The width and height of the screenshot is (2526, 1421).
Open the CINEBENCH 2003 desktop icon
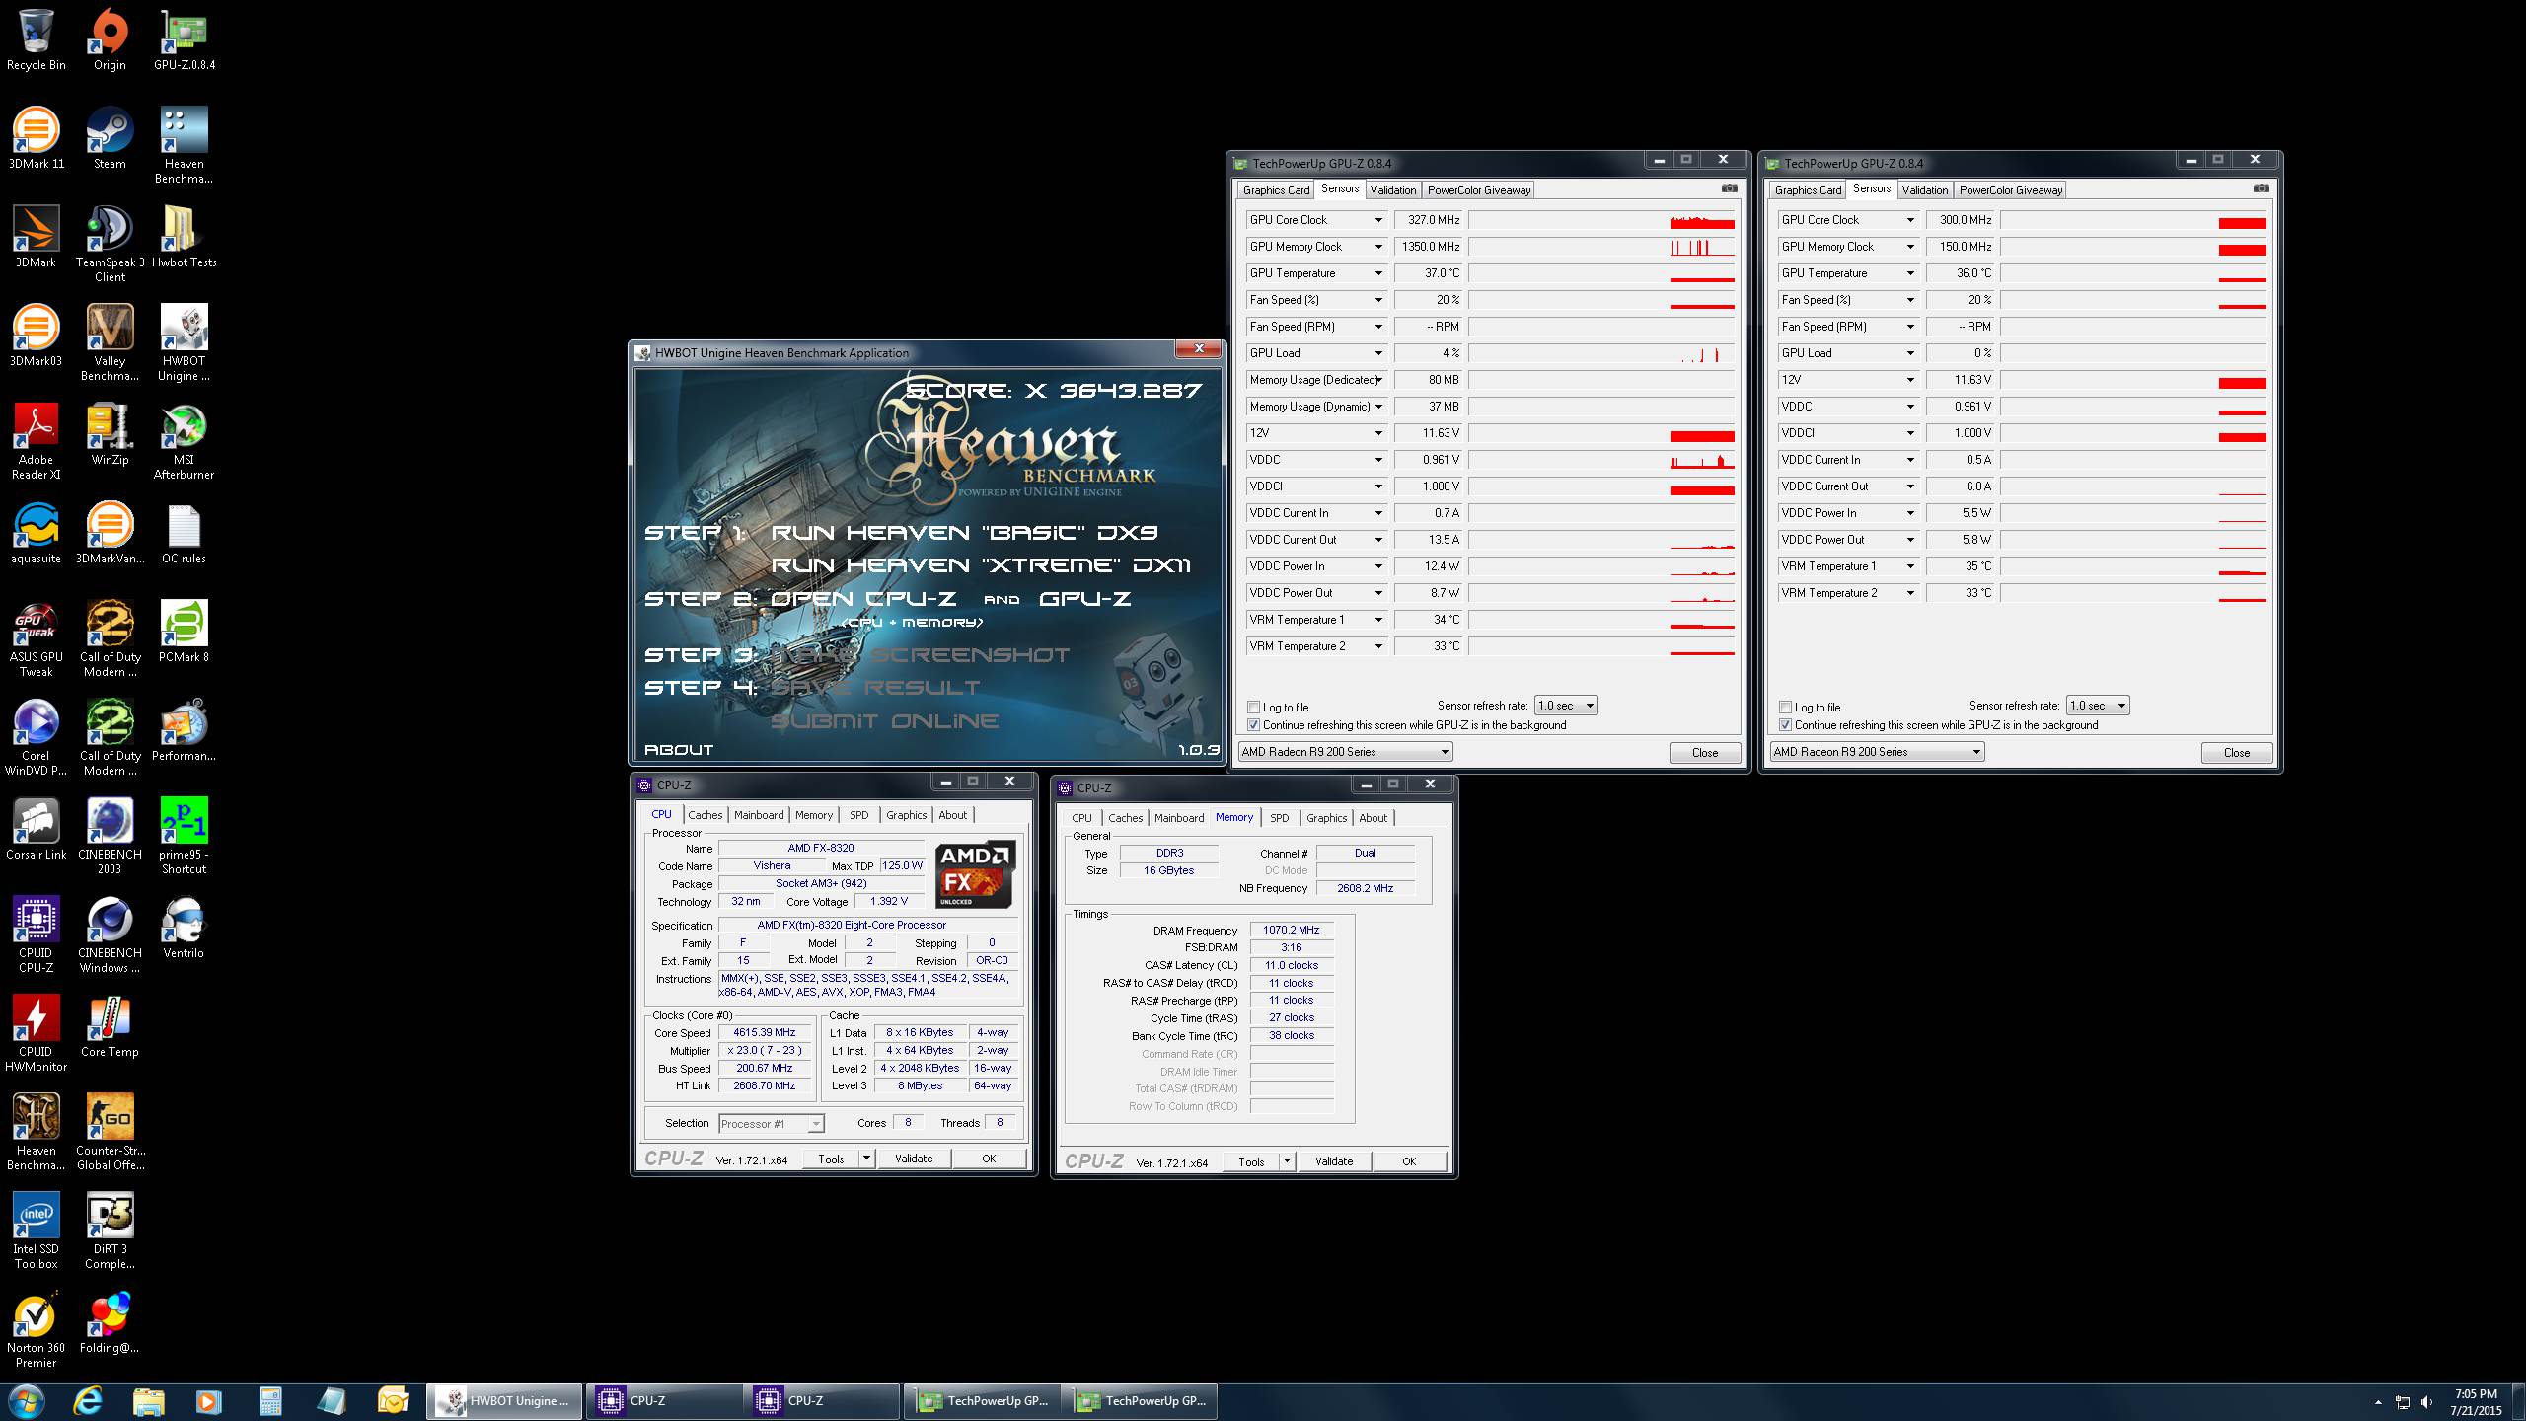(x=110, y=836)
